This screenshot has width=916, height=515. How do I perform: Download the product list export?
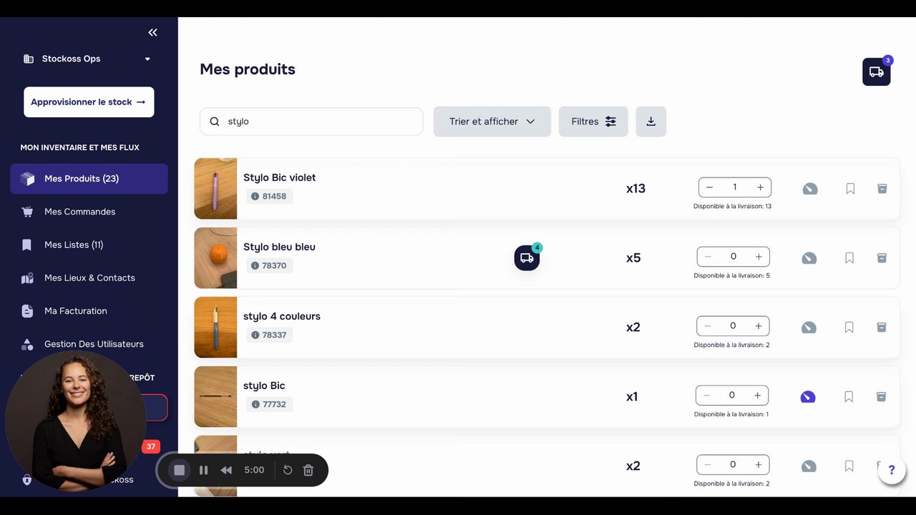click(651, 122)
